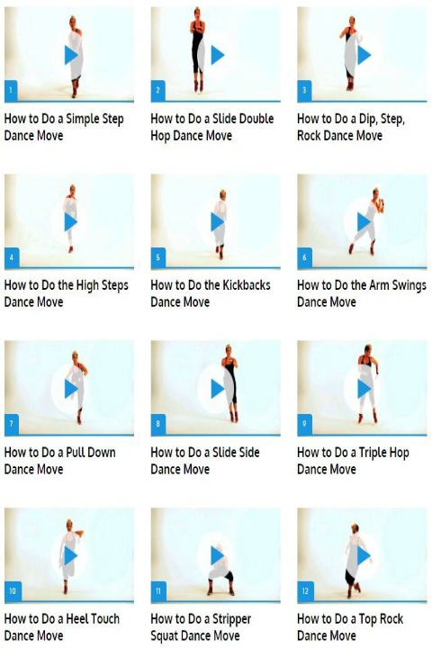Play the Stripper Squat dance video
The height and width of the screenshot is (648, 432).
216,556
